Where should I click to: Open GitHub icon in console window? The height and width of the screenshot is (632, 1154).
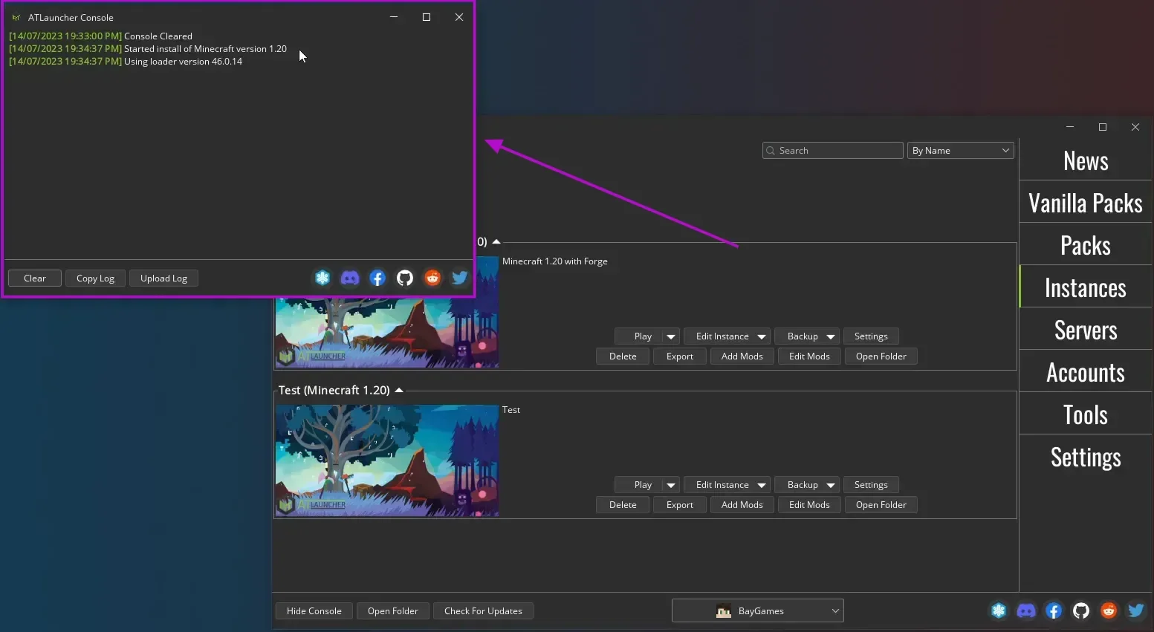click(405, 278)
